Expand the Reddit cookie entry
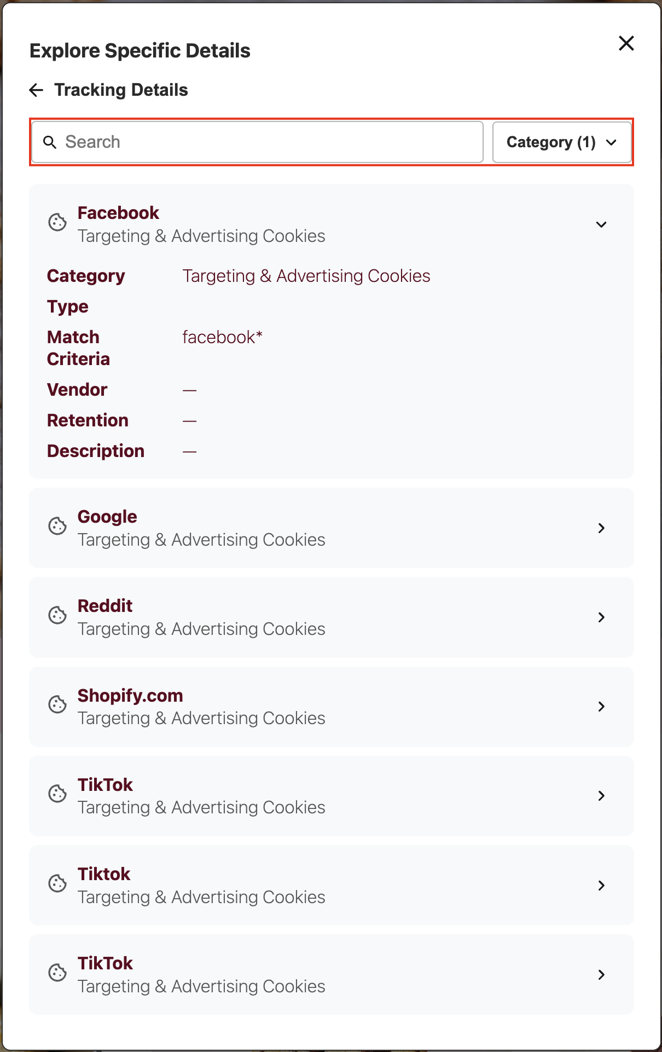 point(601,617)
